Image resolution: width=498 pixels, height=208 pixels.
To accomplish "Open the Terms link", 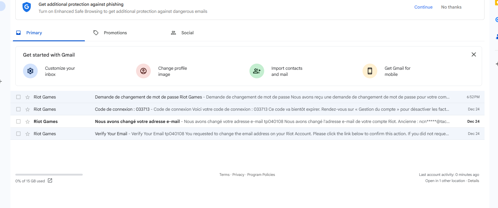I will (x=224, y=175).
